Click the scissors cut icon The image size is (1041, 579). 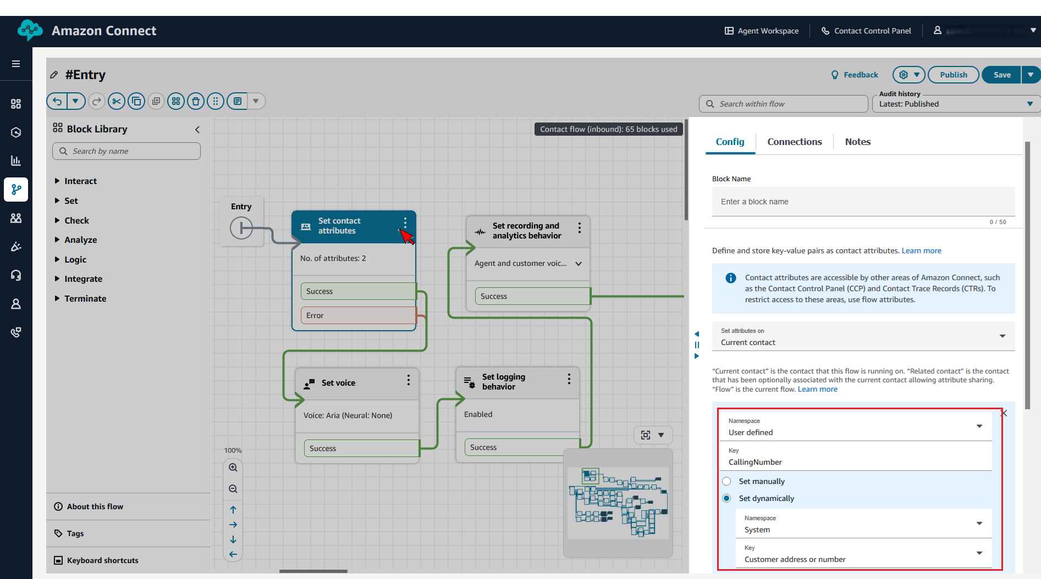[x=116, y=101]
